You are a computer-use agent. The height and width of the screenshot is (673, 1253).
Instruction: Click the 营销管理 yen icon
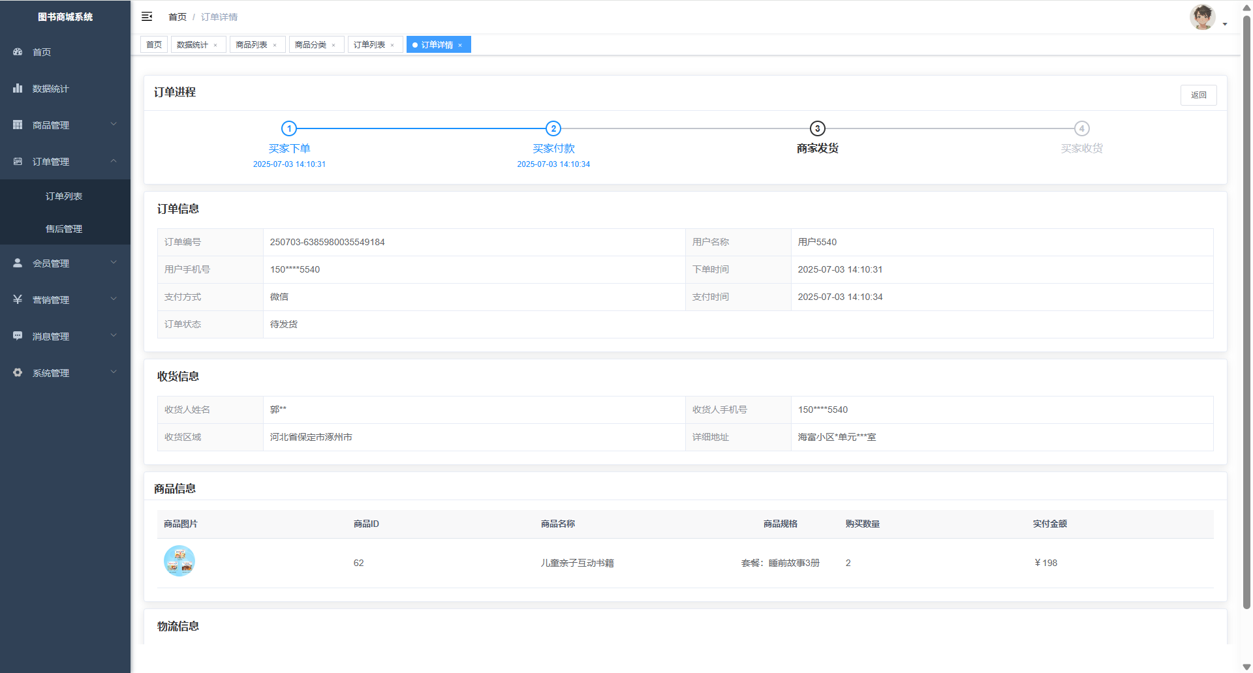tap(18, 299)
